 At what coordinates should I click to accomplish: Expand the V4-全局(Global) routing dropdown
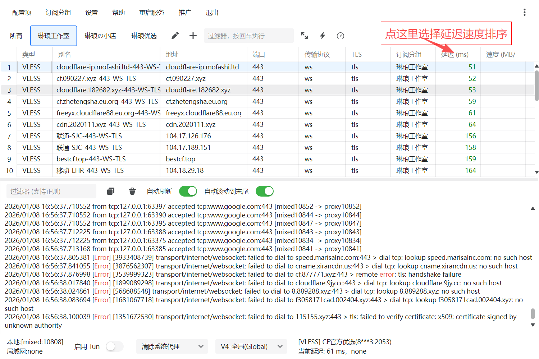[x=251, y=346]
